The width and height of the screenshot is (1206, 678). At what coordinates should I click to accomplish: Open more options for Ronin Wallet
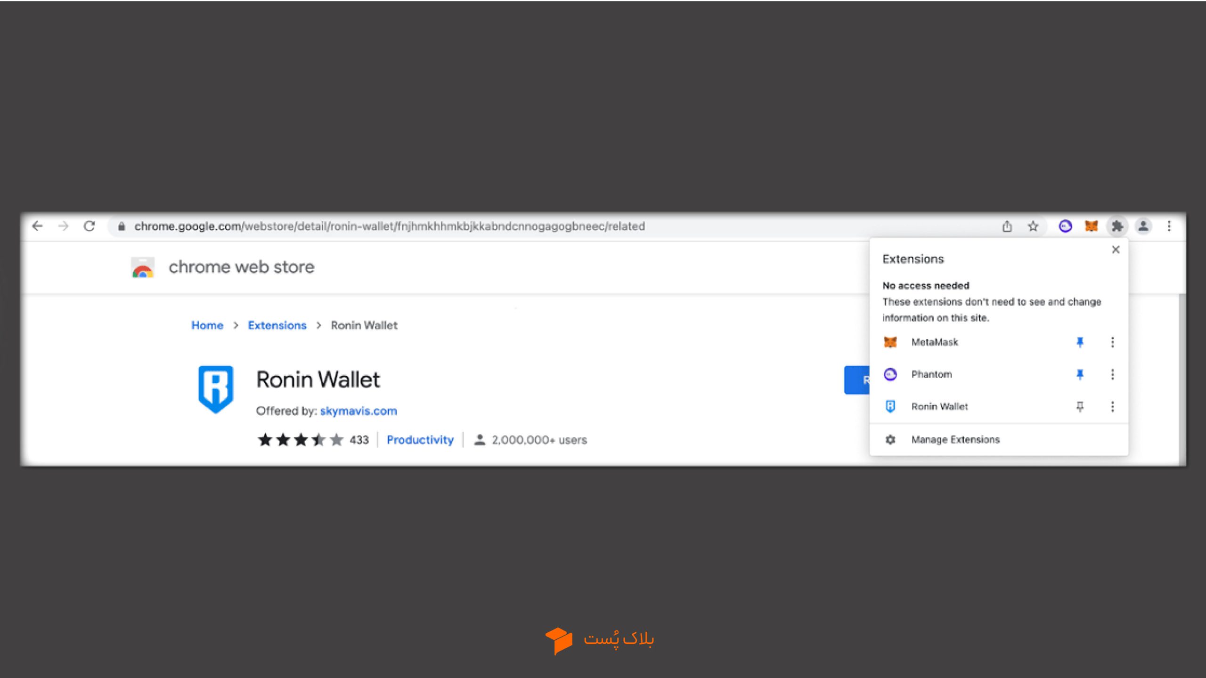click(x=1113, y=406)
